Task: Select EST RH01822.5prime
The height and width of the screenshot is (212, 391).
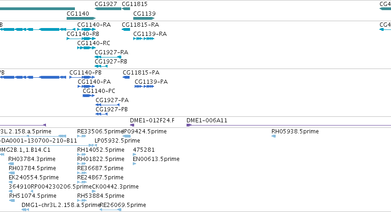Action: [x=101, y=159]
